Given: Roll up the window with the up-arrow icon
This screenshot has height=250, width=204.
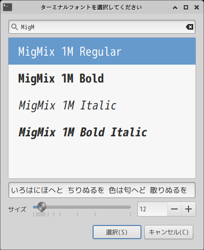Looking at the screenshot, I should (175, 8).
